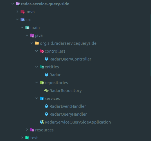Click the RadarQueryHandler class icon
Viewport: 151px width, 141px height.
pyautogui.click(x=46, y=114)
